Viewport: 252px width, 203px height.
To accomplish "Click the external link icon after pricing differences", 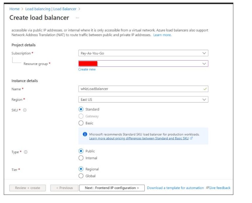I will [x=191, y=138].
